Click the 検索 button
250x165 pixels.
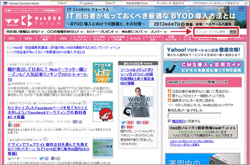pos(233,32)
